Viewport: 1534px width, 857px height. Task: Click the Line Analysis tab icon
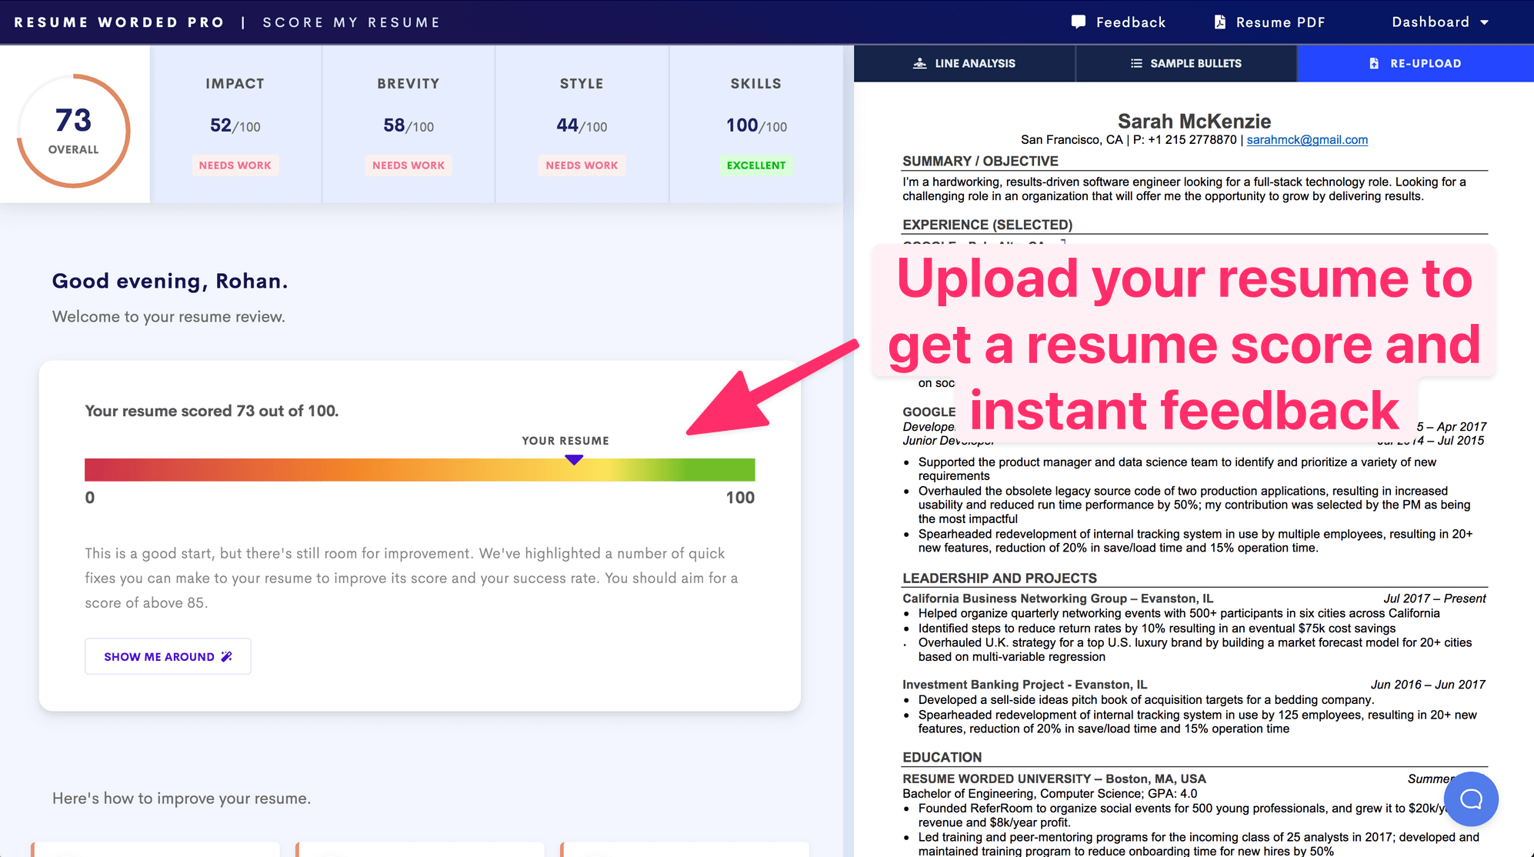(919, 63)
